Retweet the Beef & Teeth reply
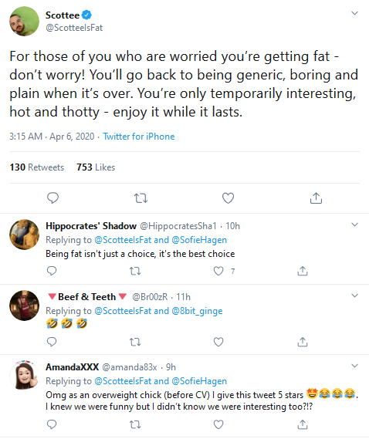Image resolution: width=369 pixels, height=439 pixels. coord(135,342)
